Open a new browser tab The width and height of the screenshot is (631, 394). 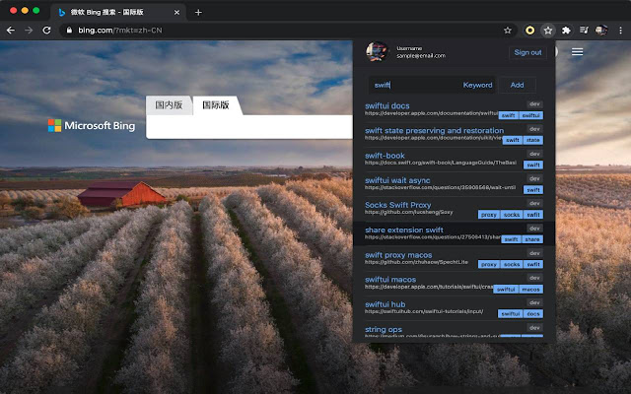point(198,13)
